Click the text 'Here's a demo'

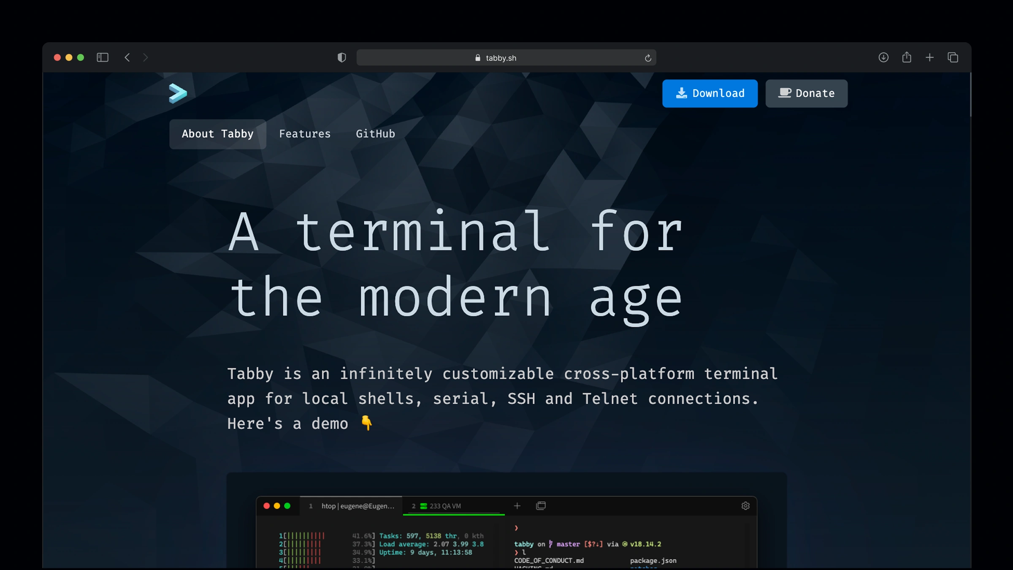pyautogui.click(x=288, y=423)
